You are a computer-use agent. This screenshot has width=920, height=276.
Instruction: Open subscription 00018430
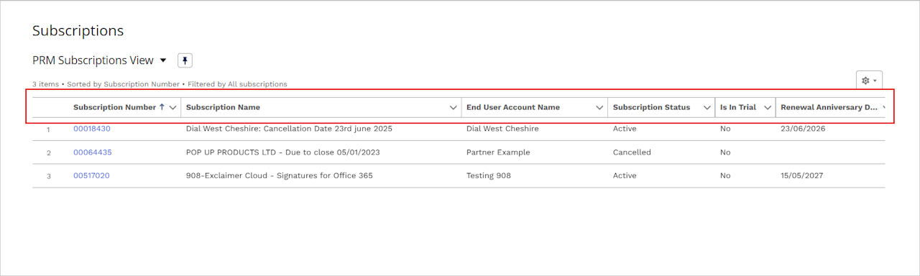tap(92, 129)
